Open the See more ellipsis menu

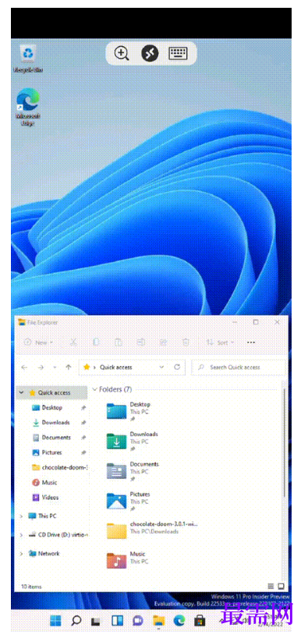click(251, 342)
